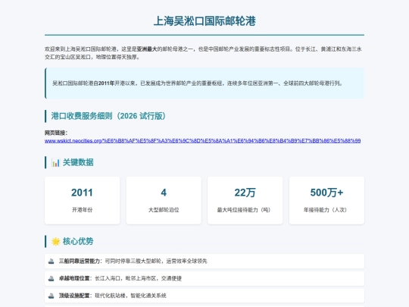This screenshot has height=307, width=409.
Task: Click the bold text 亚洲最大 in intro
Action: pyautogui.click(x=147, y=49)
